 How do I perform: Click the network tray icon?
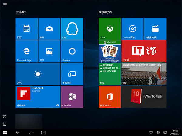[x=151, y=132]
